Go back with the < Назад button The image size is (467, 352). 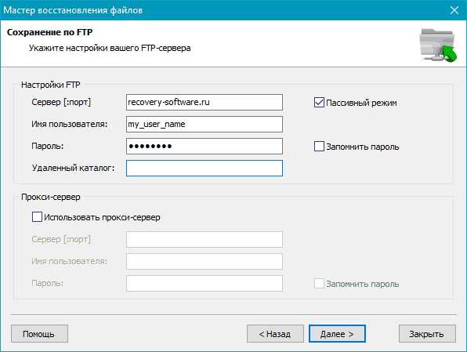275,334
